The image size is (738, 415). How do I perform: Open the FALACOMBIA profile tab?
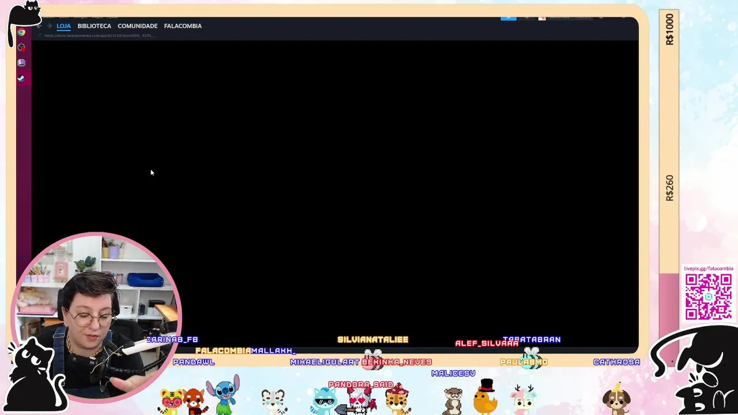click(183, 26)
